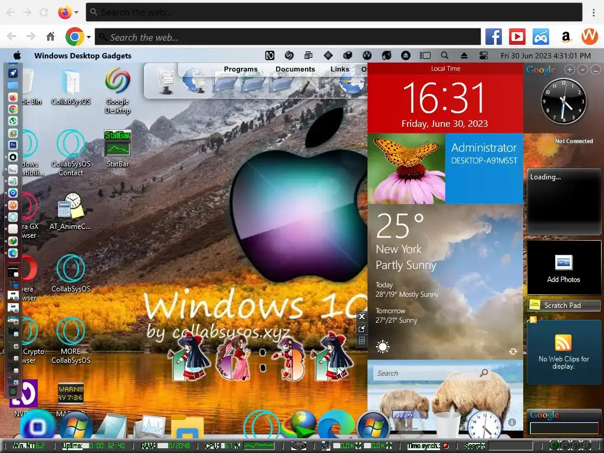
Task: Open Firefox search engine dropdown arrow
Action: 76,12
